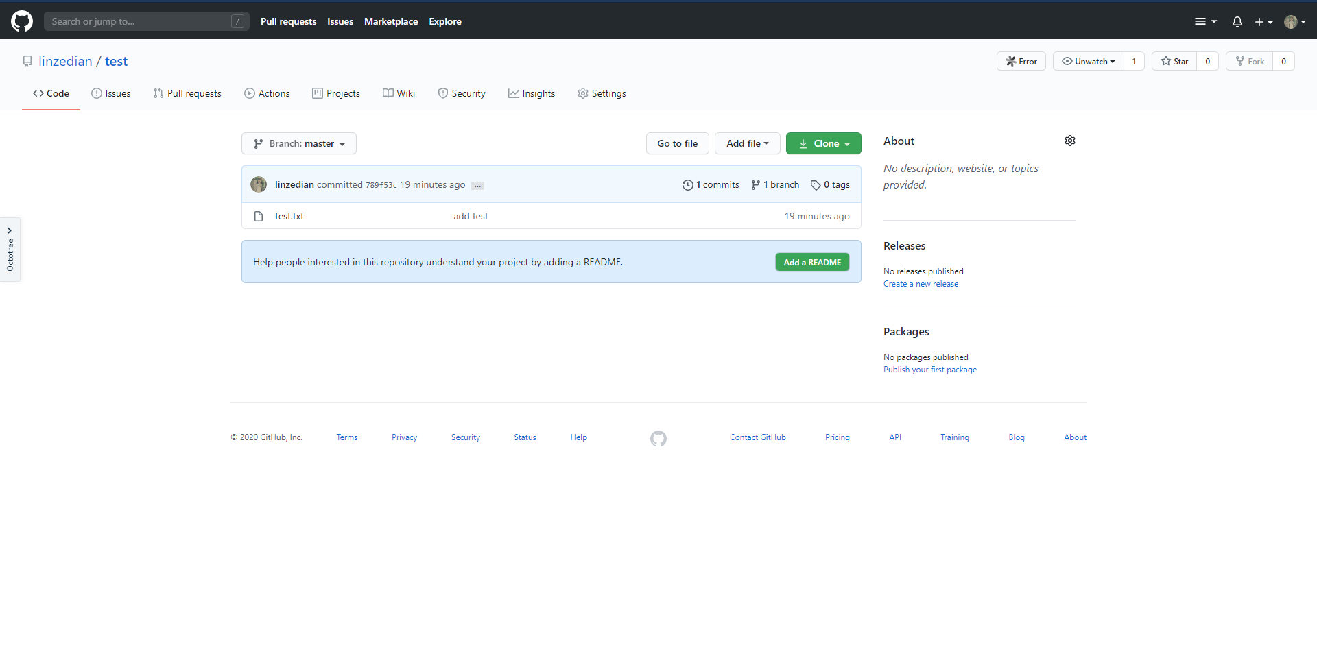Click the Error bug button
Image resolution: width=1317 pixels, height=652 pixels.
click(1021, 61)
